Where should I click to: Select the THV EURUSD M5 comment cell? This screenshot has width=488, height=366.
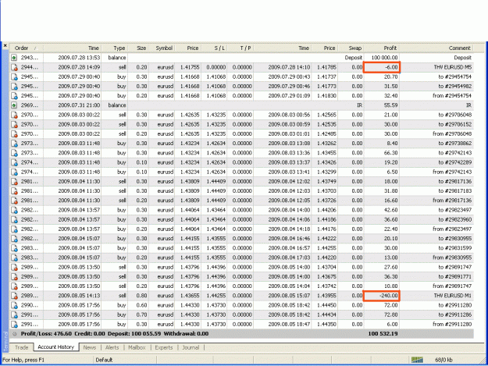453,67
